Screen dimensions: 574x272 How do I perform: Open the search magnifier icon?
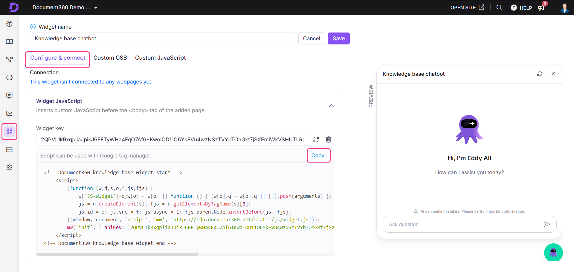click(499, 7)
